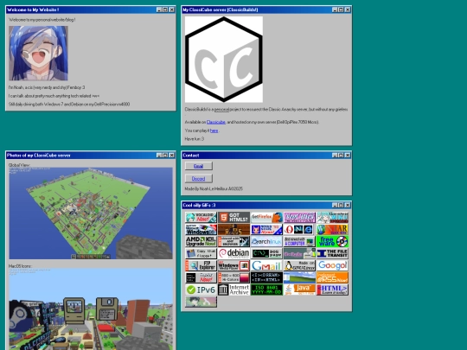The image size is (467, 350).
Task: Click the I Dream in HTML badge
Action: tap(266, 277)
